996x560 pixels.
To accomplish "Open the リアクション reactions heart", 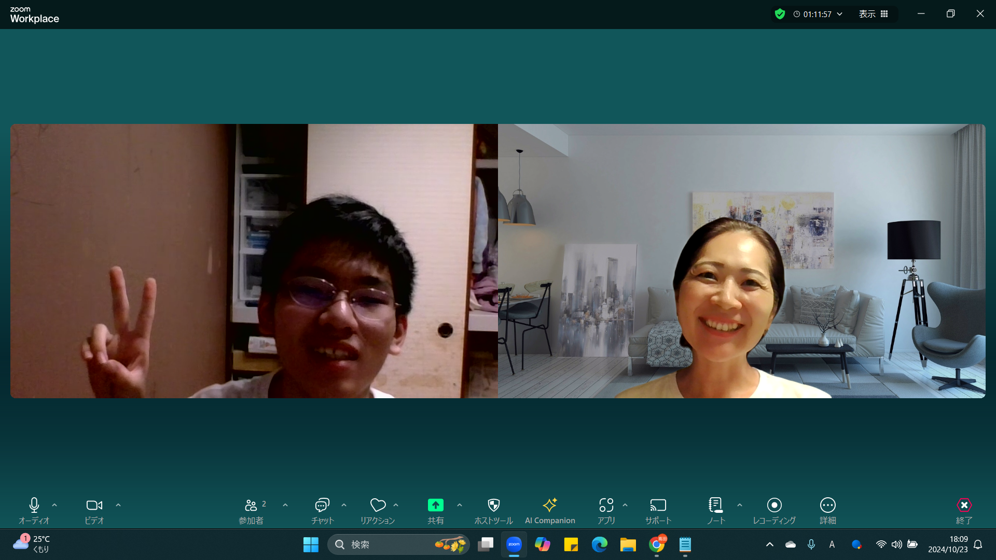I will coord(378,511).
